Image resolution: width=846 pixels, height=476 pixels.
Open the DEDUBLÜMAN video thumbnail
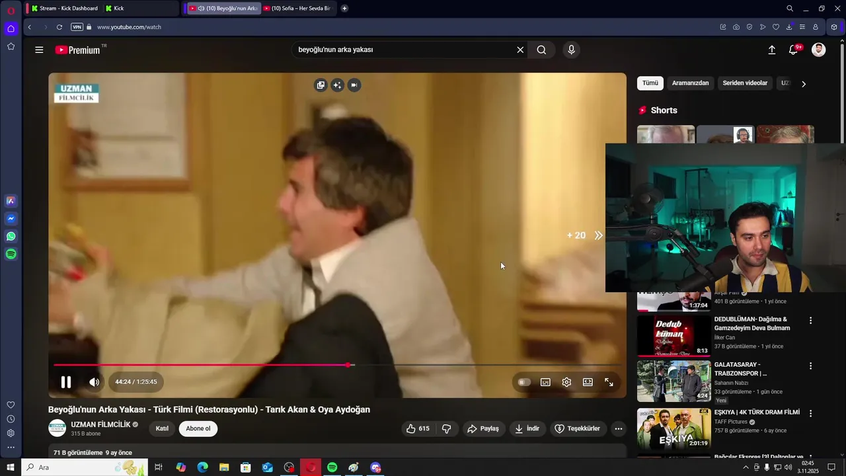pos(674,336)
